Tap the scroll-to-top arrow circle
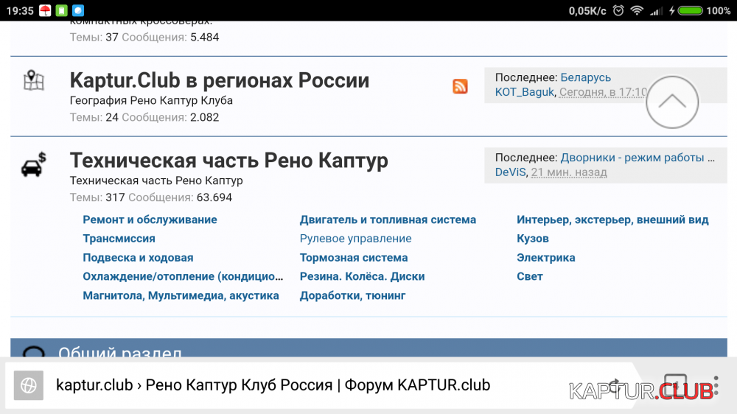 click(x=671, y=102)
